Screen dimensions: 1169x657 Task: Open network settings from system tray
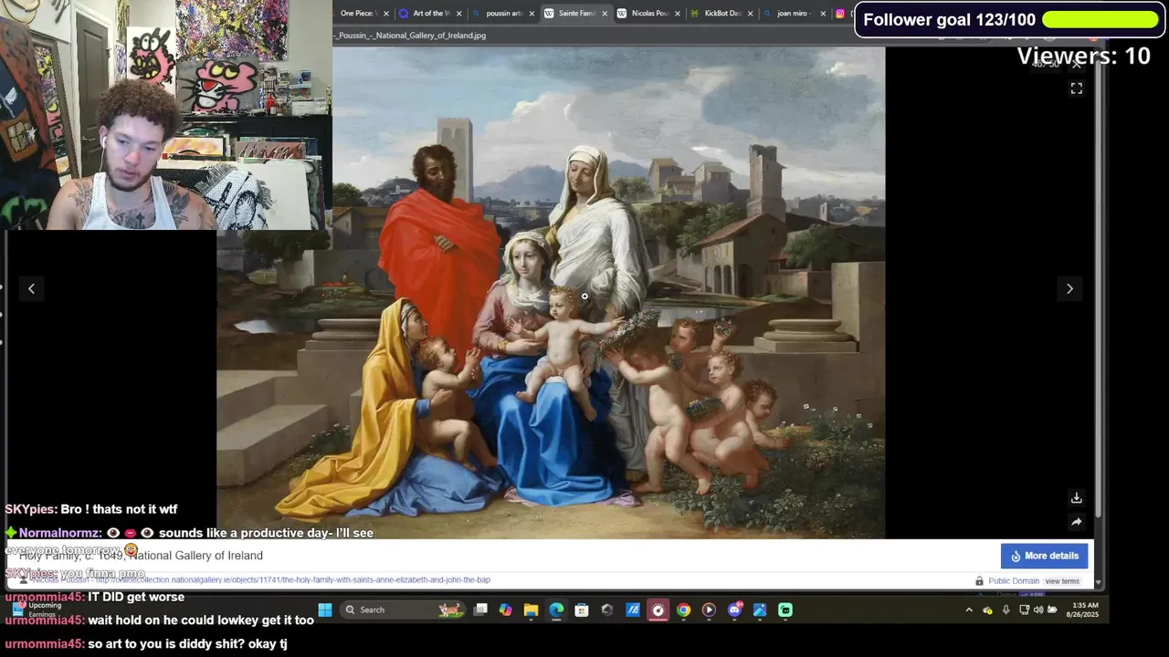1024,610
